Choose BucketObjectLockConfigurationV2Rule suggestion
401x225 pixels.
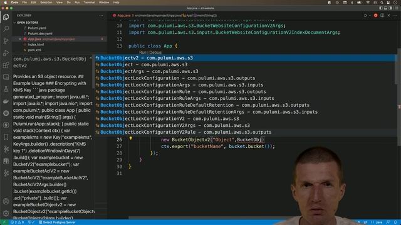tap(245, 132)
